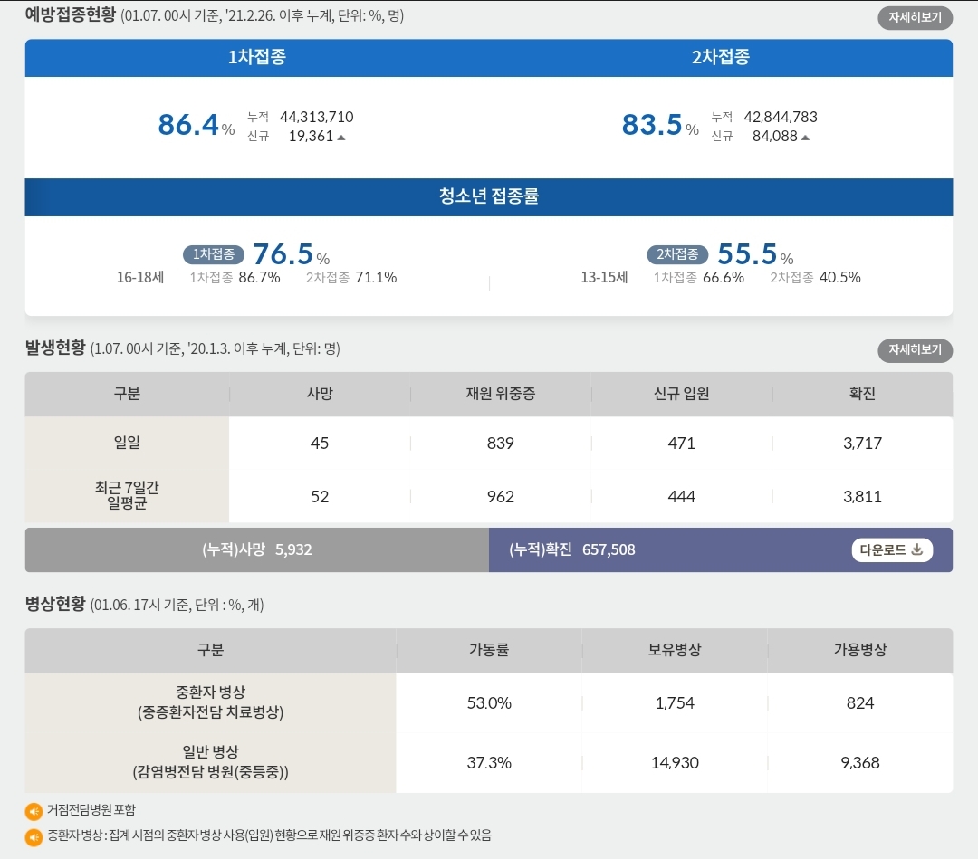Click the 발생현황 section title
This screenshot has height=859, width=978.
click(x=55, y=348)
